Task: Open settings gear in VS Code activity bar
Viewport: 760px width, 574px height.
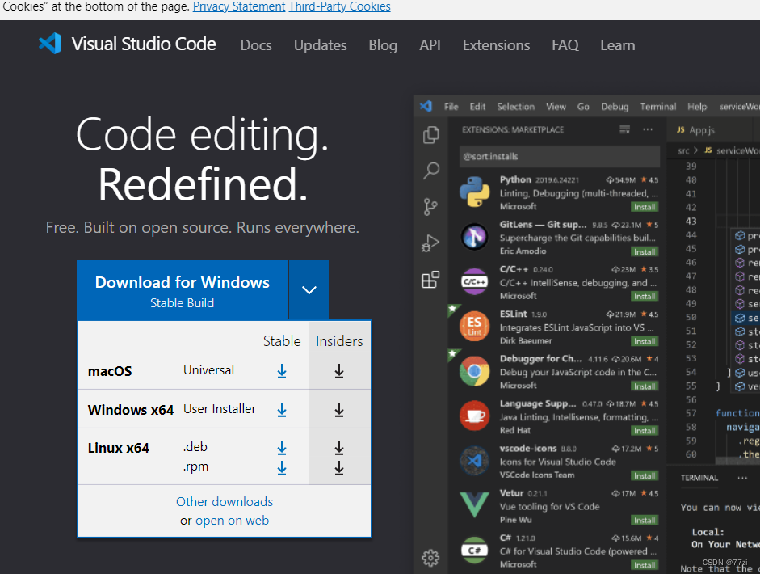Action: (x=430, y=558)
